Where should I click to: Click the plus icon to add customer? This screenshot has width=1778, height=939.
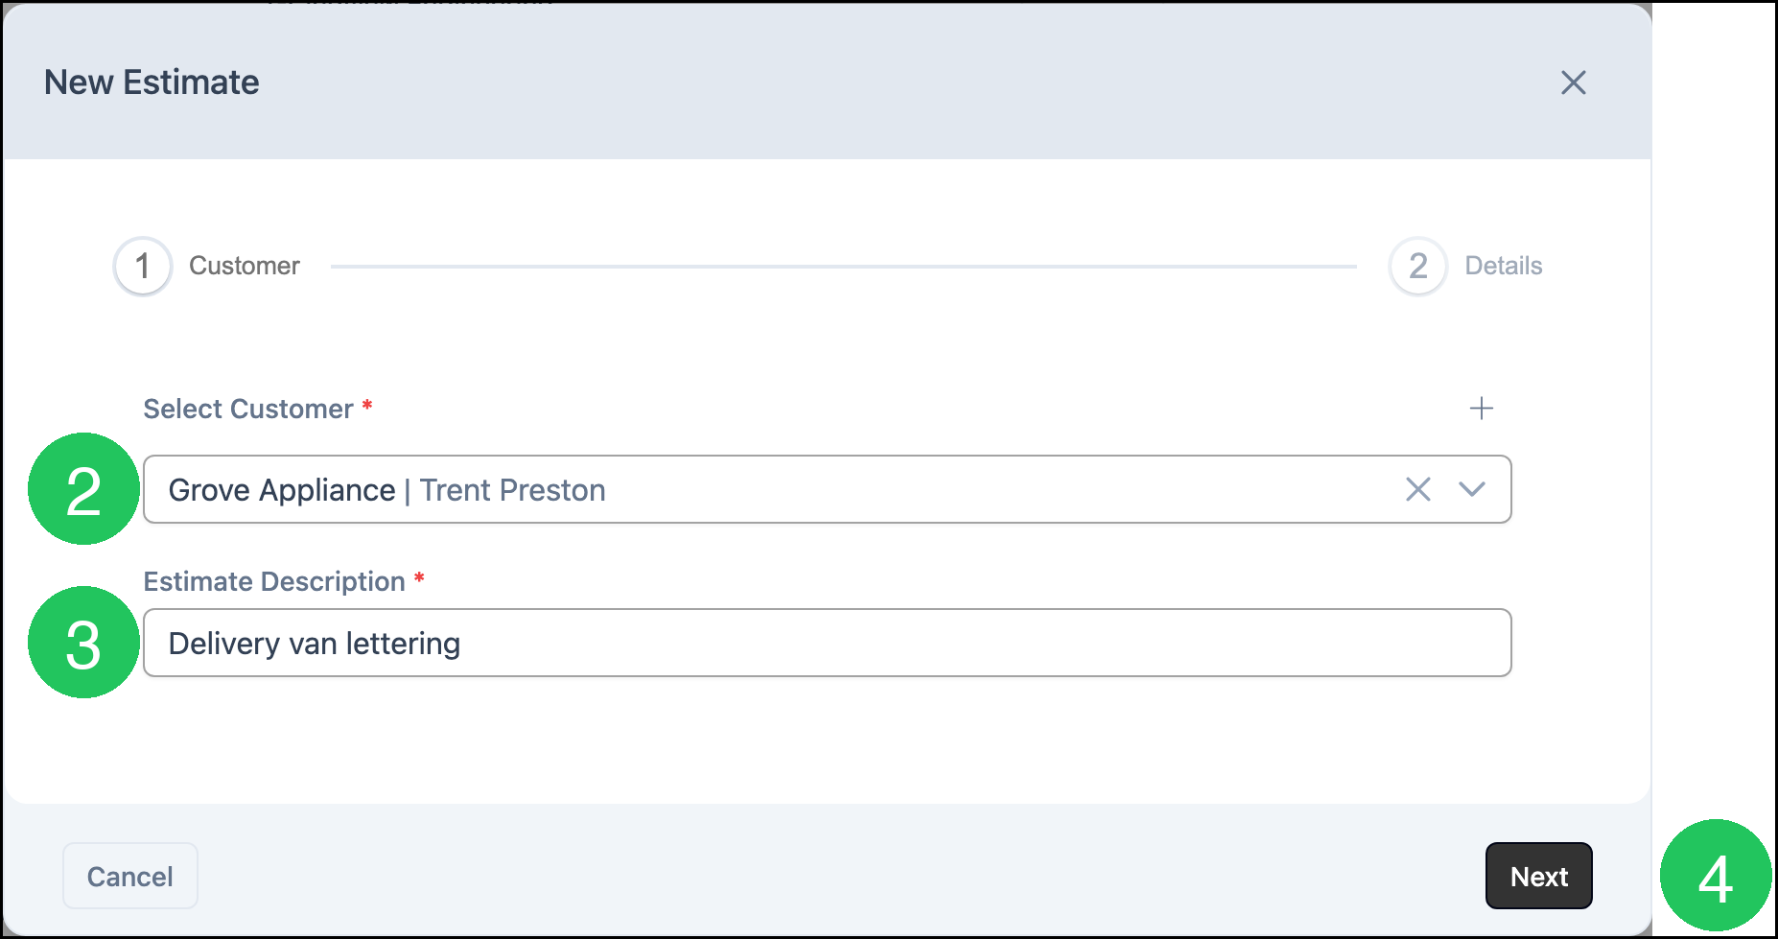pyautogui.click(x=1481, y=409)
